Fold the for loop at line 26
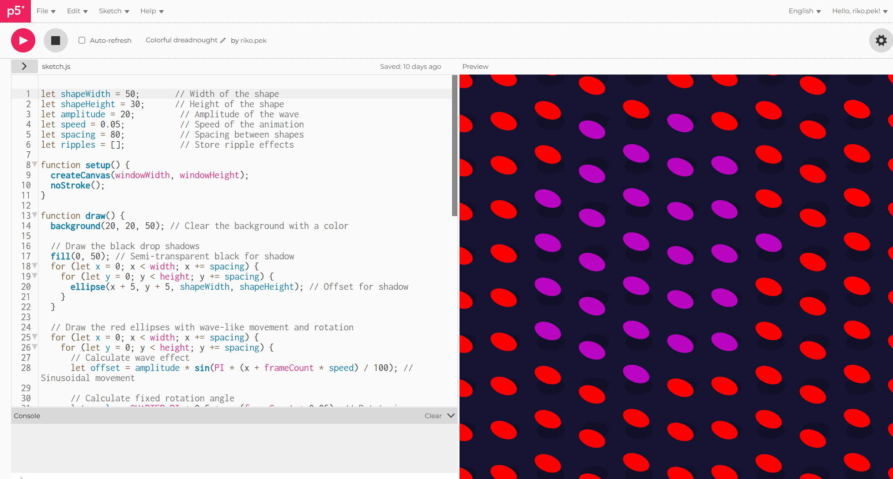Image resolution: width=893 pixels, height=479 pixels. click(35, 347)
